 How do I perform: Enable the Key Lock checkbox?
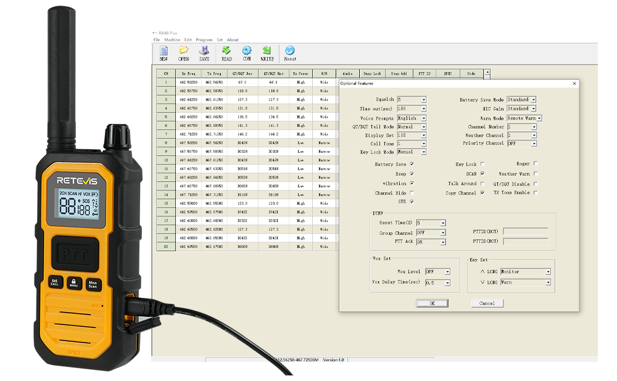coord(482,165)
